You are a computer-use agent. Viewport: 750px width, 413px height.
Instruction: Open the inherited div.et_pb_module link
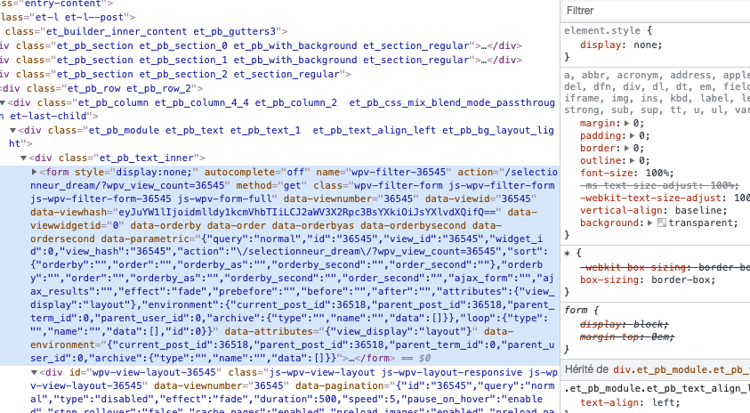681,369
